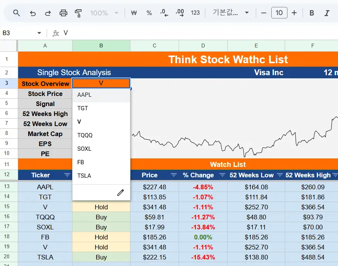Select column A header
Image resolution: width=338 pixels, height=266 pixels.
click(45, 45)
